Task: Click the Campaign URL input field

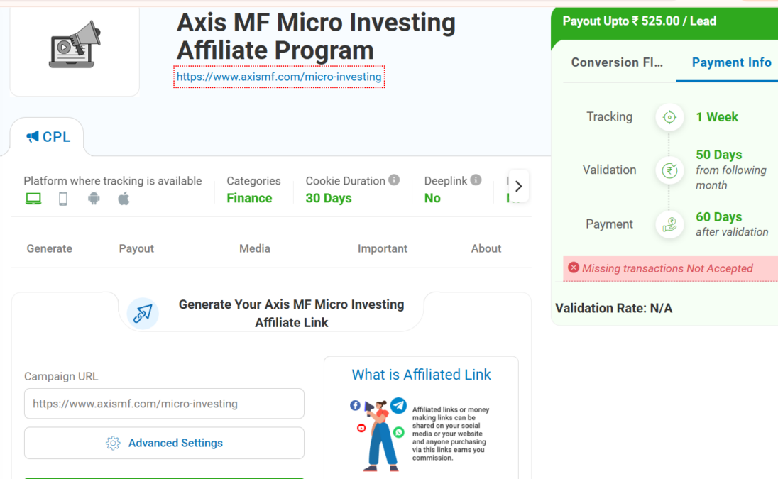Action: (164, 404)
